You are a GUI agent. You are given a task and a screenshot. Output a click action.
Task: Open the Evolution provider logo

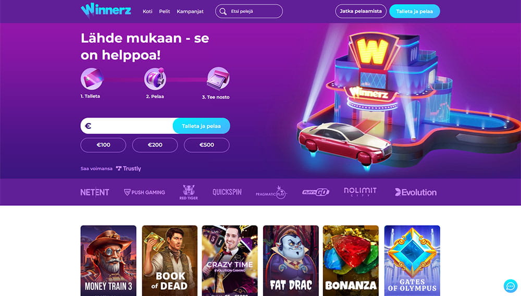(x=415, y=192)
